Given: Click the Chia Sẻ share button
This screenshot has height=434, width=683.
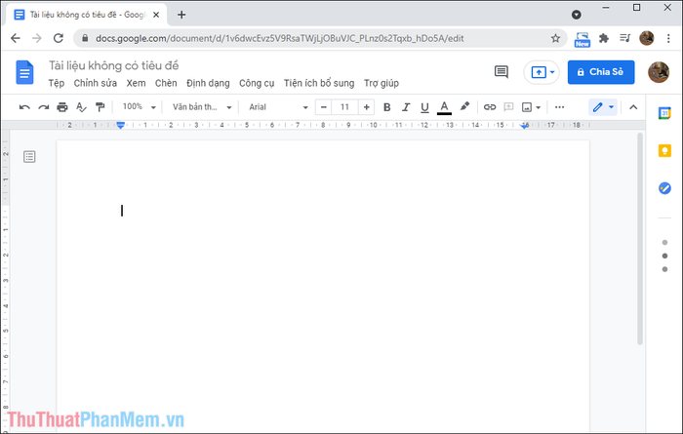Looking at the screenshot, I should (x=601, y=72).
